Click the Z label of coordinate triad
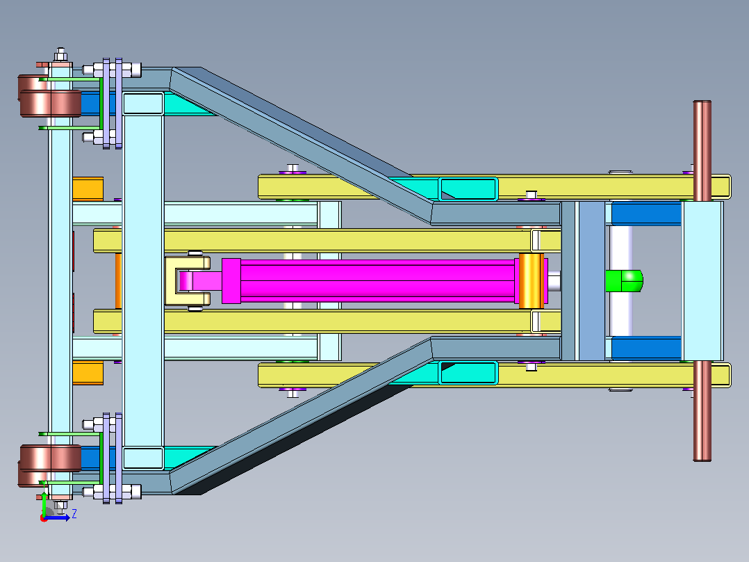The image size is (749, 562). [x=74, y=514]
